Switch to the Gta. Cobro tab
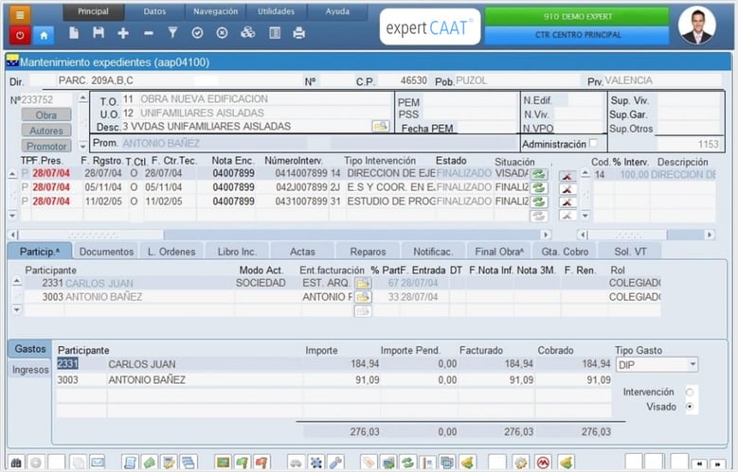The height and width of the screenshot is (472, 738). [x=565, y=252]
